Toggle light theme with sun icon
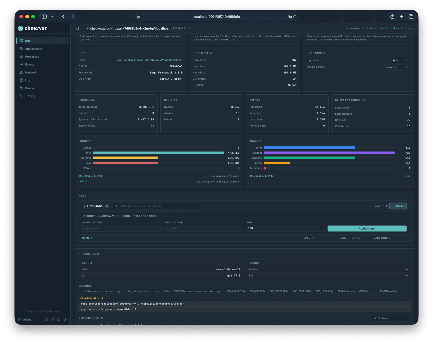This screenshot has width=433, height=344. 65,320
